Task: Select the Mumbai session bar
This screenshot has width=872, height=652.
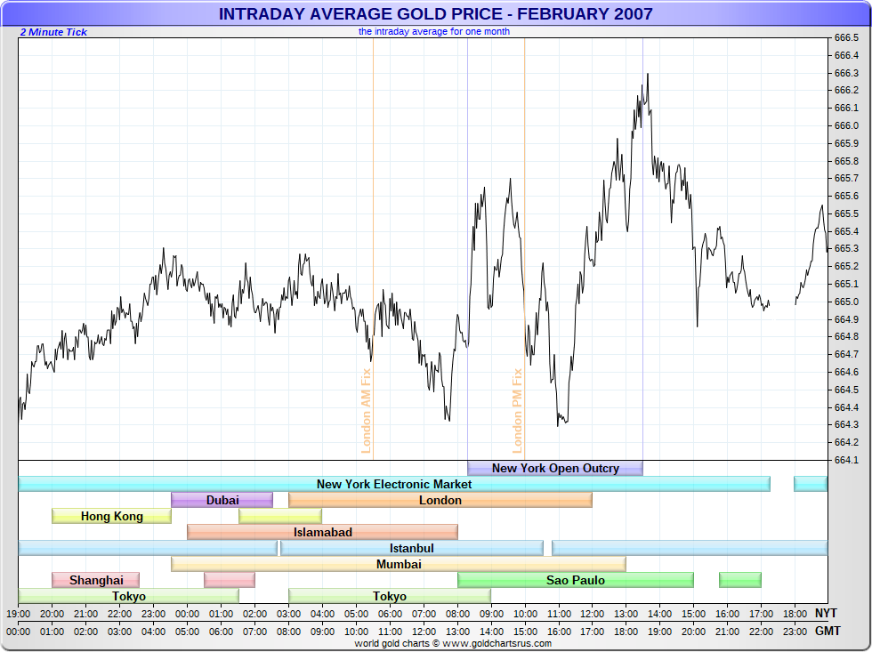Action: [x=399, y=564]
